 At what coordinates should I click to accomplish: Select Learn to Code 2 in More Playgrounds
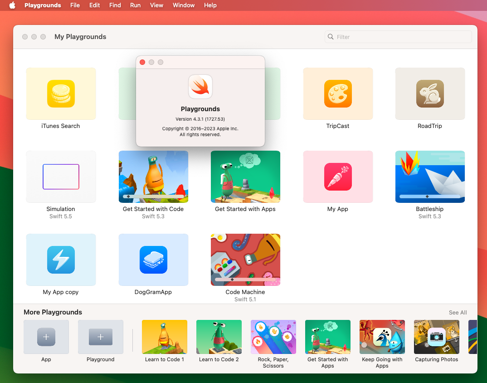tap(219, 337)
